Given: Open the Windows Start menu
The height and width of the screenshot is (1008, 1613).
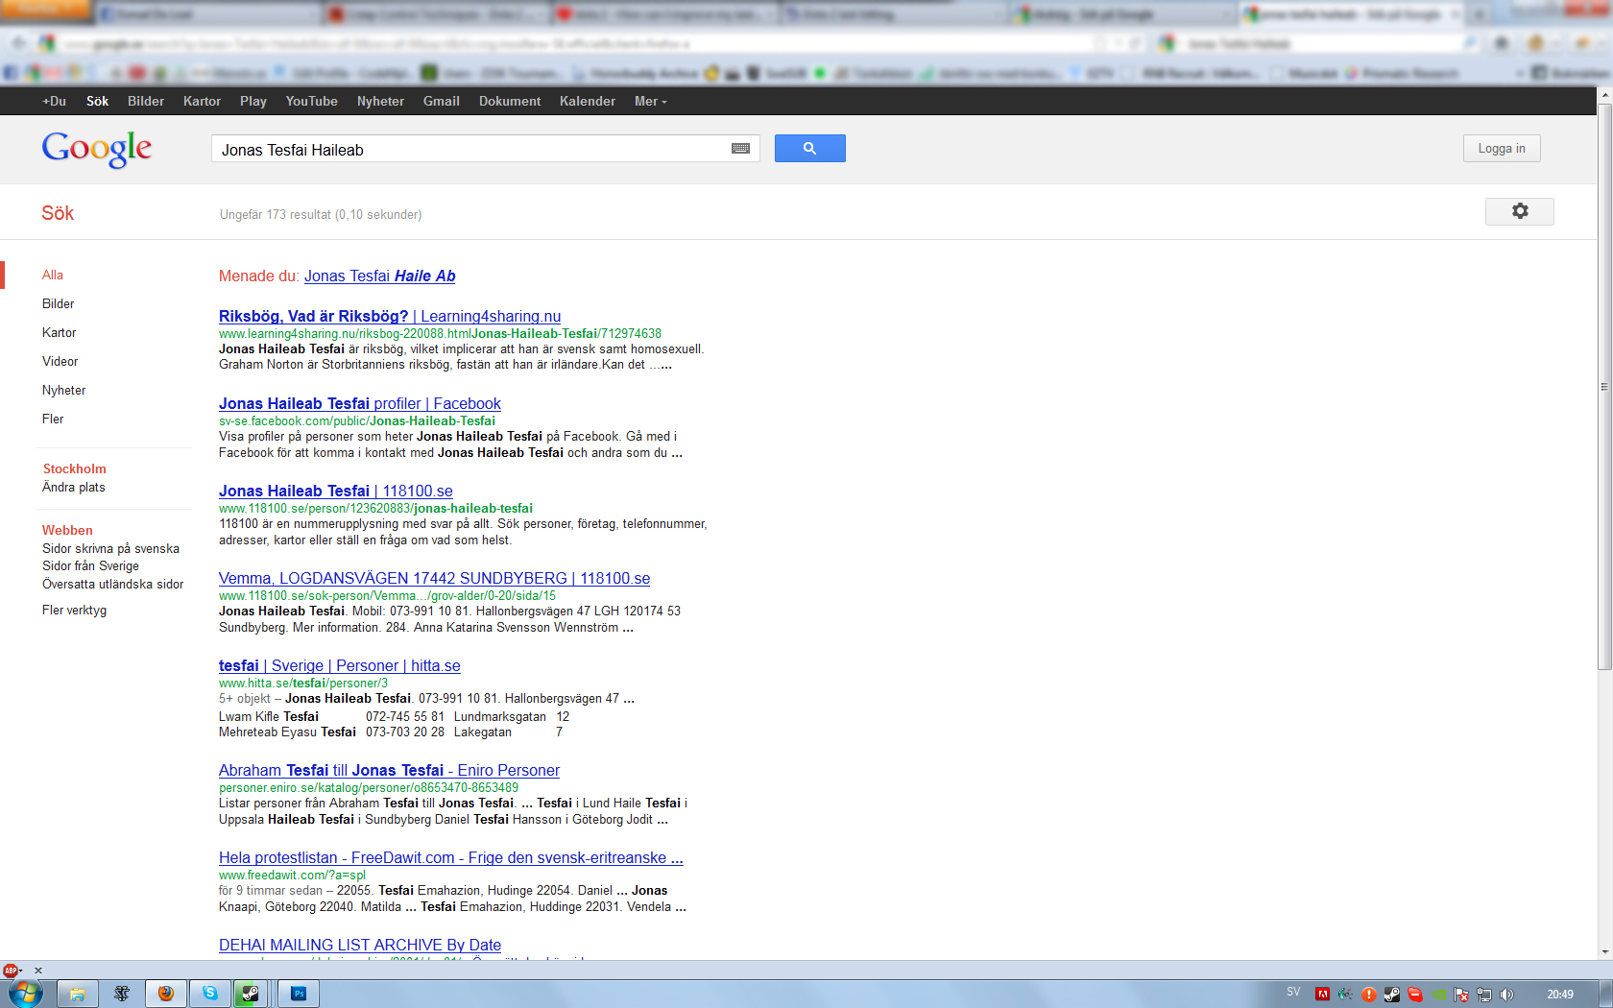Looking at the screenshot, I should (x=25, y=993).
